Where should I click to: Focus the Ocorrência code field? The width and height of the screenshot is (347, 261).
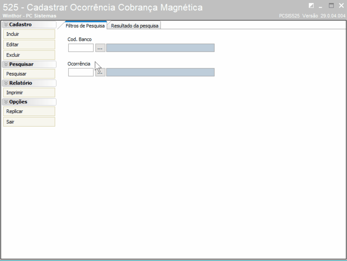[x=81, y=72]
